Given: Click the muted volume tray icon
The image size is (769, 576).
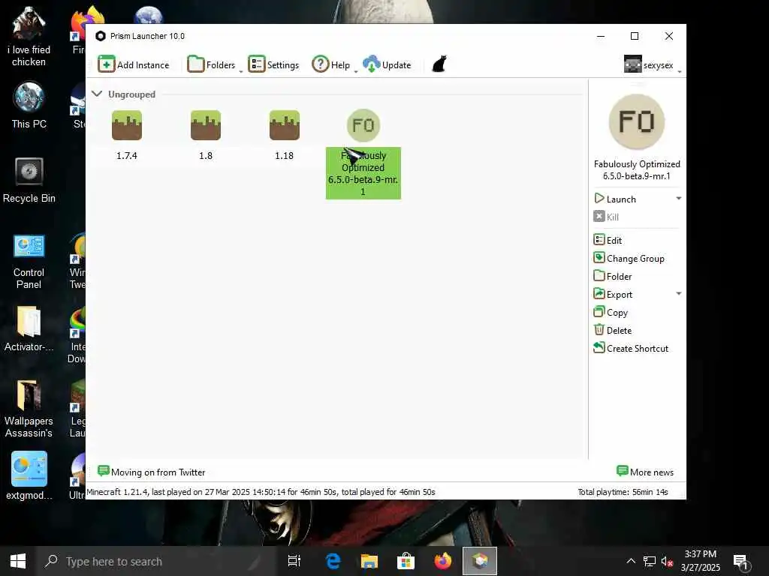Looking at the screenshot, I should pyautogui.click(x=667, y=561).
